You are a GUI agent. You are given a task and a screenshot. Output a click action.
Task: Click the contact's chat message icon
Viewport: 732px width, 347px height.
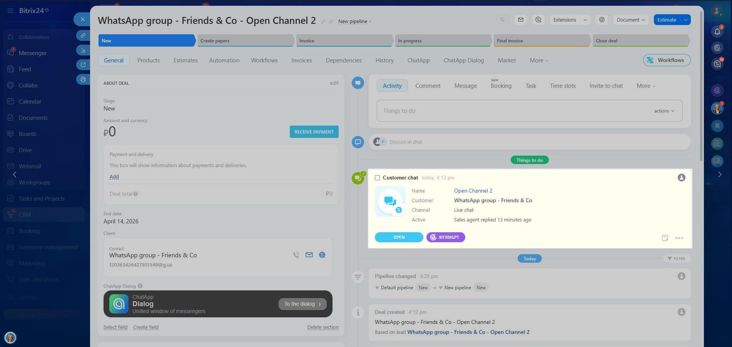(322, 255)
